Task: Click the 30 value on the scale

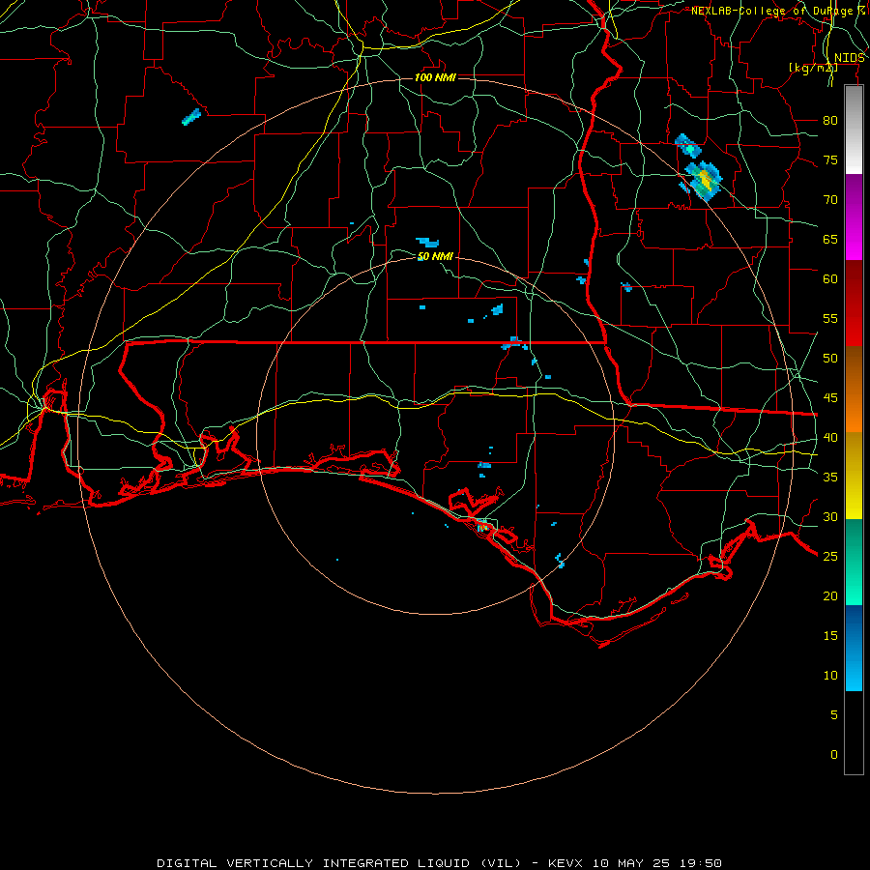Action: pos(830,517)
